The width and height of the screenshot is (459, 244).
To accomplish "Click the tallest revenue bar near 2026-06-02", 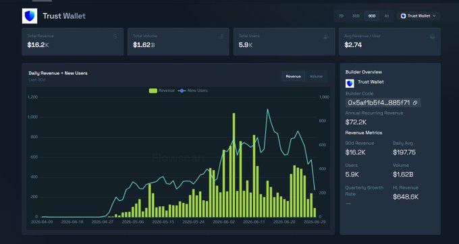I will point(234,165).
